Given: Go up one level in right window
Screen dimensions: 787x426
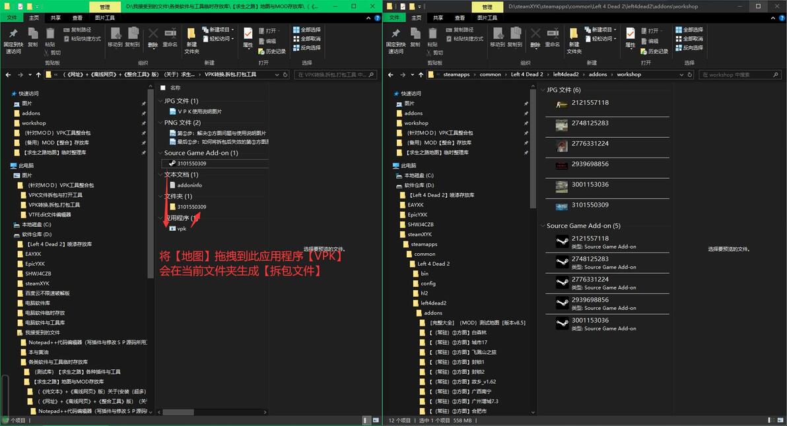Looking at the screenshot, I should click(421, 75).
